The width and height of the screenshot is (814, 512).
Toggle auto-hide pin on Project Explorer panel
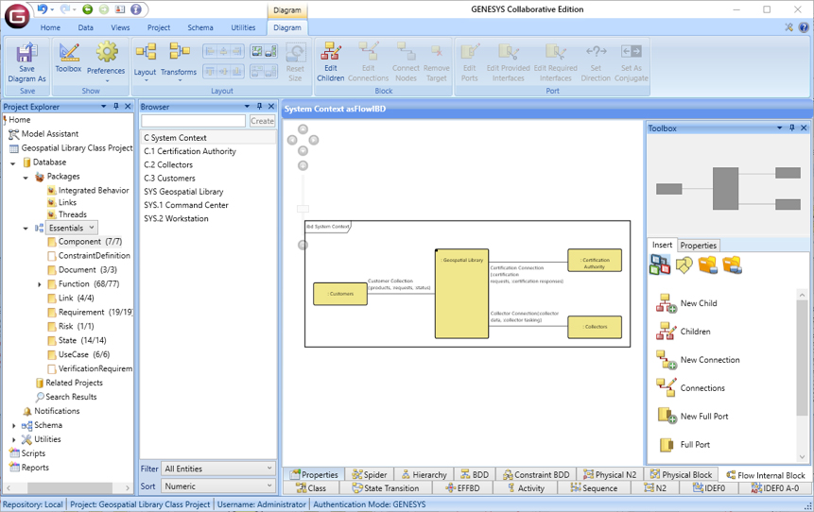[115, 107]
